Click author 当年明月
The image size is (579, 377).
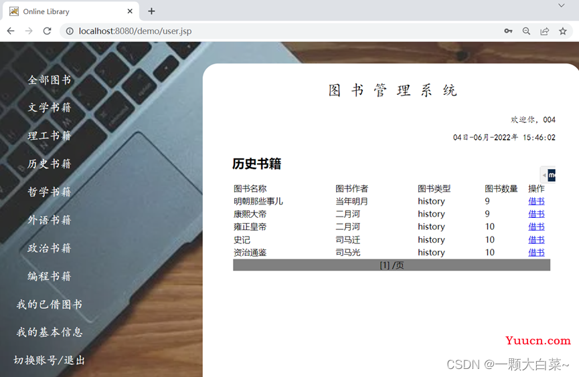351,201
